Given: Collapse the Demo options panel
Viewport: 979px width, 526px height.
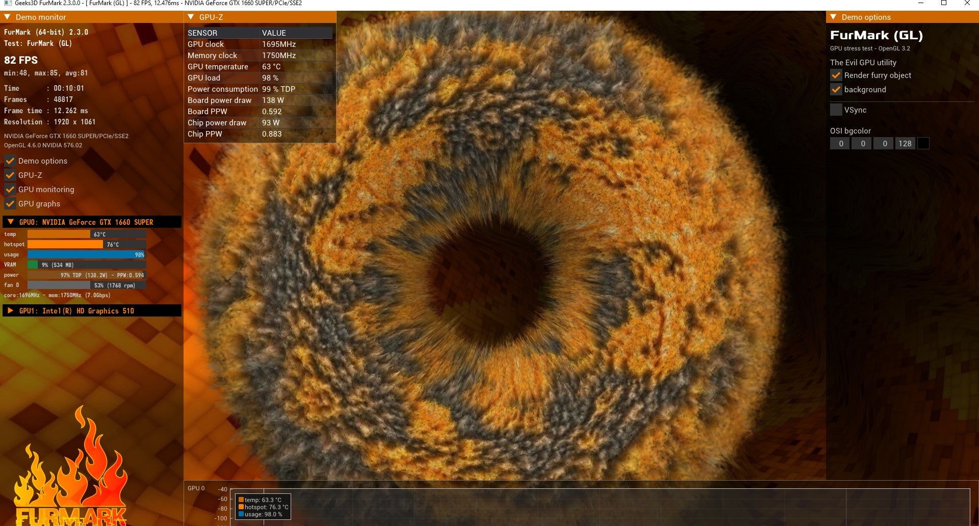Looking at the screenshot, I should pyautogui.click(x=833, y=17).
